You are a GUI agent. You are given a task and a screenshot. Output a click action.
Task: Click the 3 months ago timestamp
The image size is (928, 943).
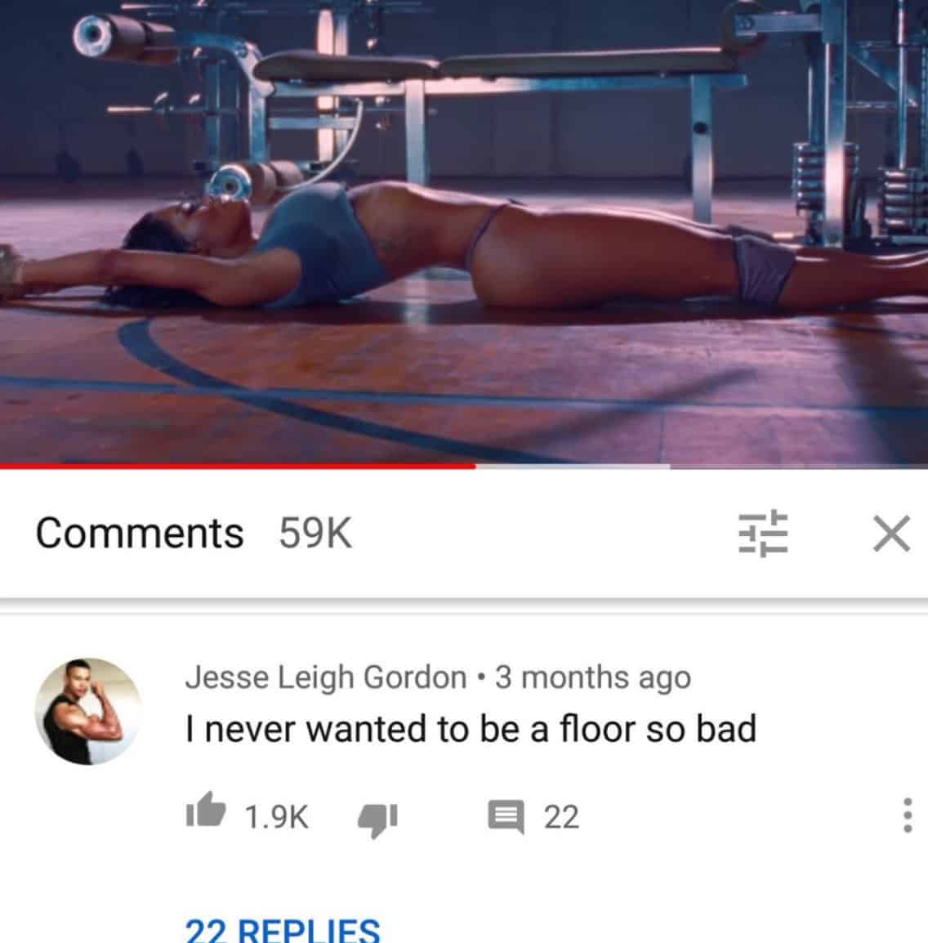[x=592, y=677]
